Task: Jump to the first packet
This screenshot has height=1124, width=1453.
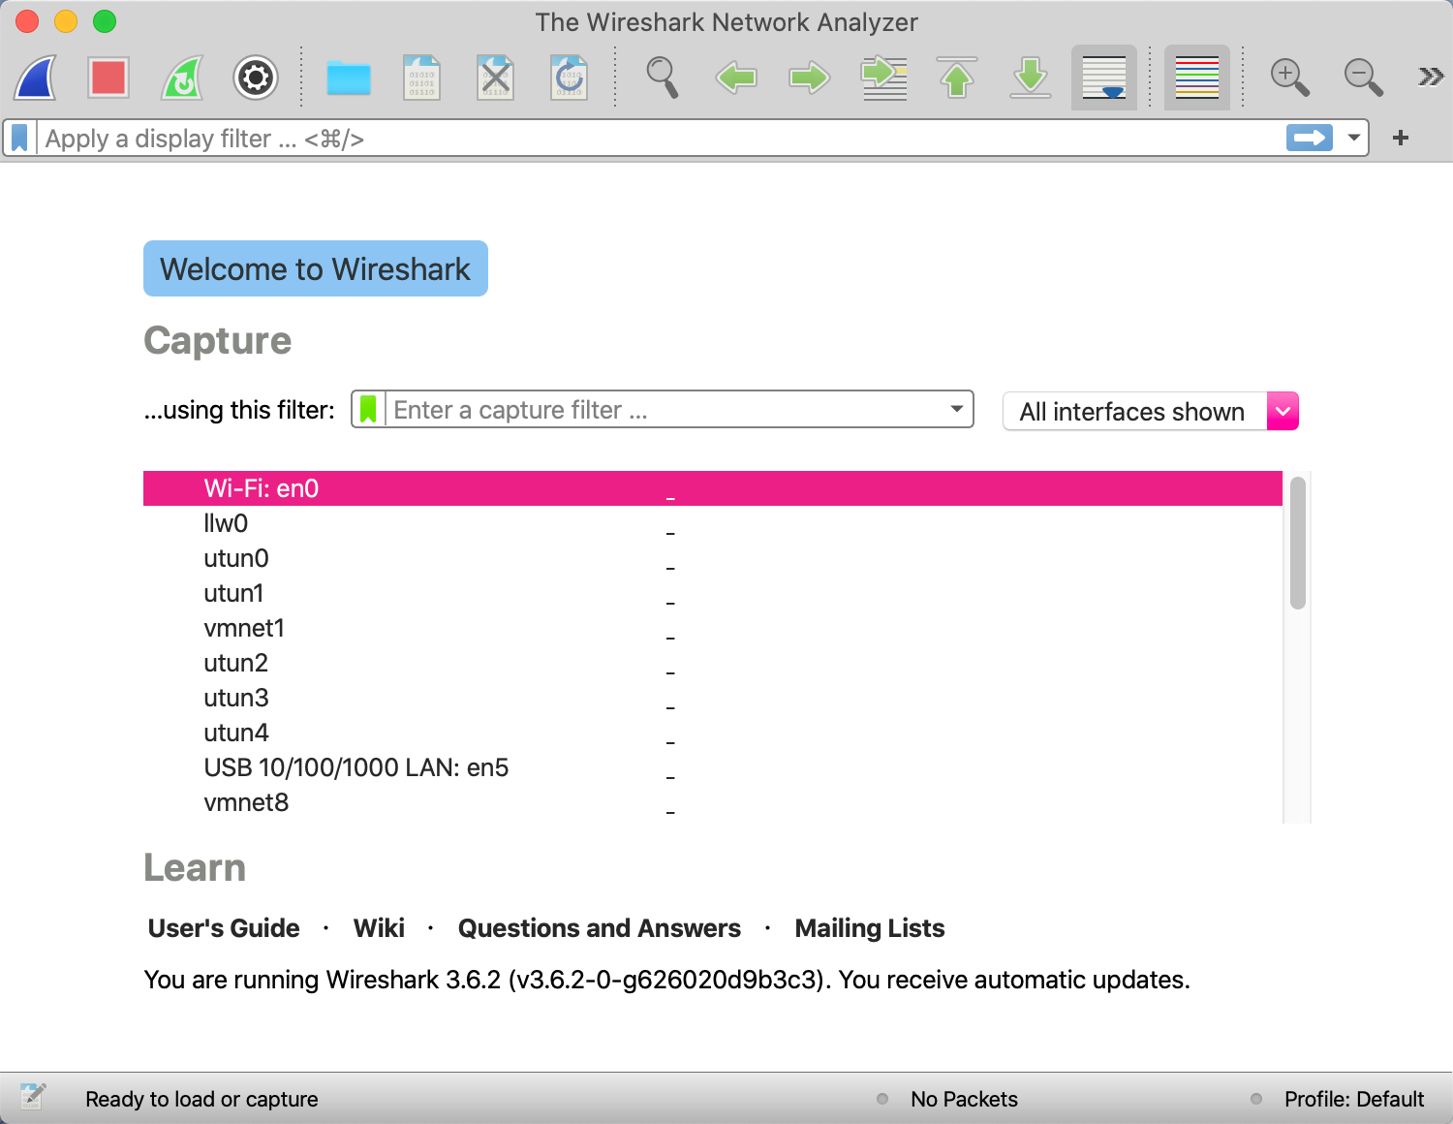Action: pos(957,78)
